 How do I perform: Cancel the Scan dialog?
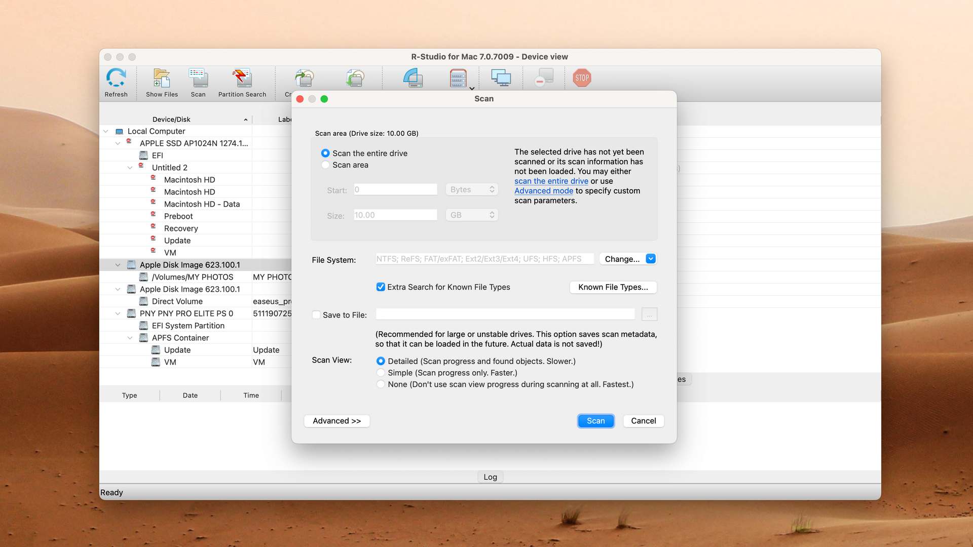(x=643, y=421)
